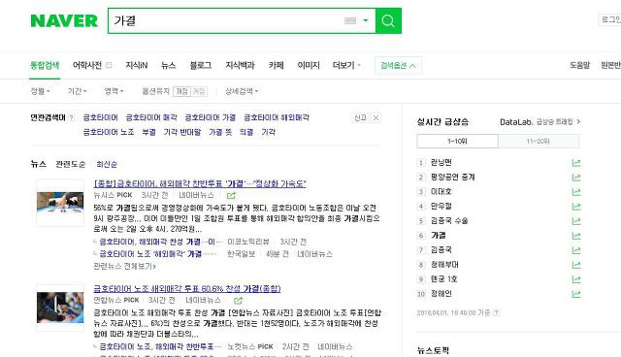621x357 pixels.
Task: Select the 카페 tab
Action: [276, 65]
